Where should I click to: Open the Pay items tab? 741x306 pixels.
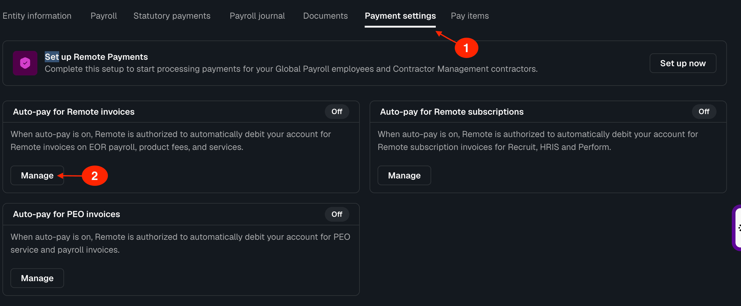(x=470, y=16)
